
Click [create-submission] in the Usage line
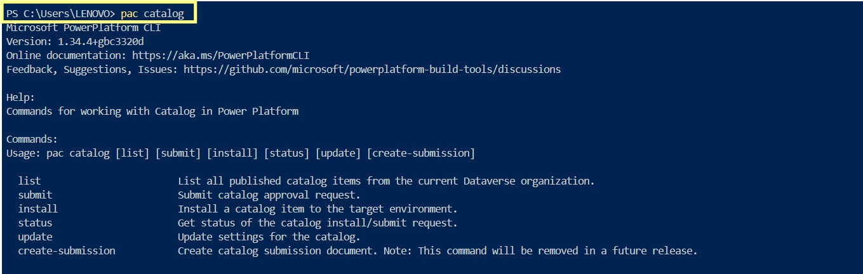[420, 153]
